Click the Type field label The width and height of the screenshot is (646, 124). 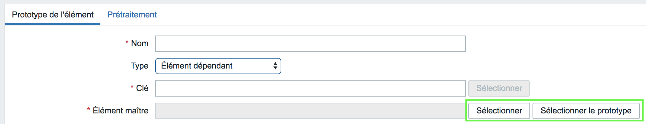pos(139,66)
